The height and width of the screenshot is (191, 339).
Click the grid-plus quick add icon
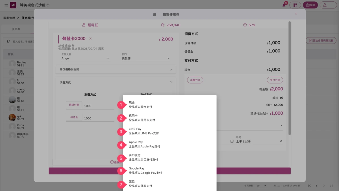[x=295, y=5]
